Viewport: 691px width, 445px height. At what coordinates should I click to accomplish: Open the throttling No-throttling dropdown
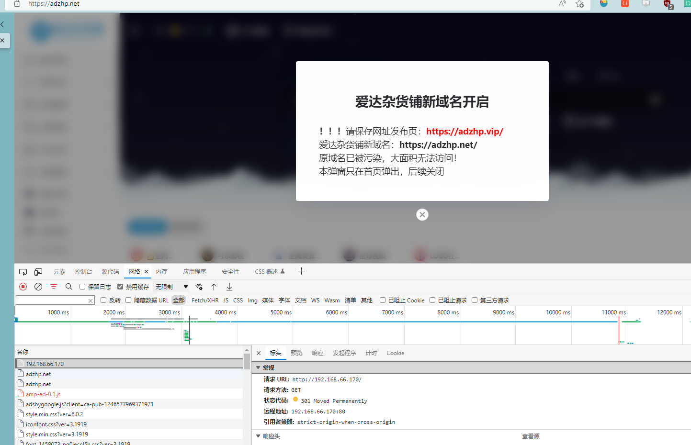click(171, 287)
